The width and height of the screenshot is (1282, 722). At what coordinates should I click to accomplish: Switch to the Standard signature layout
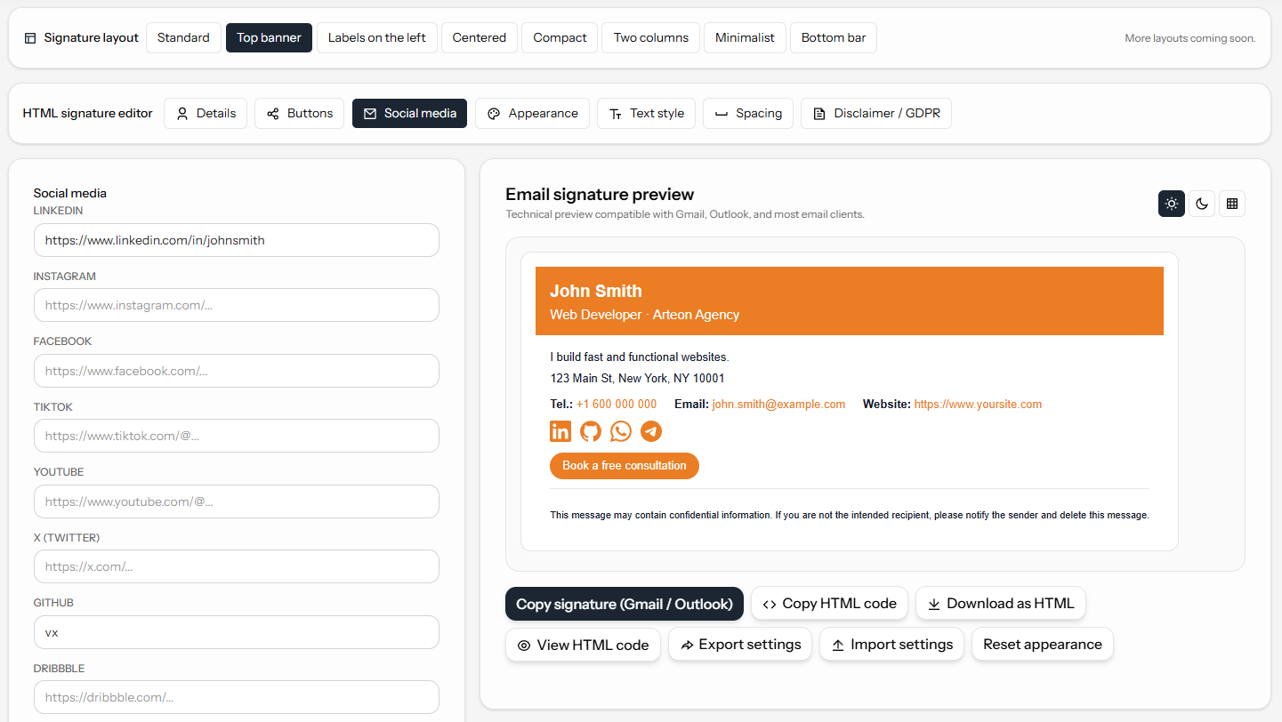coord(183,37)
